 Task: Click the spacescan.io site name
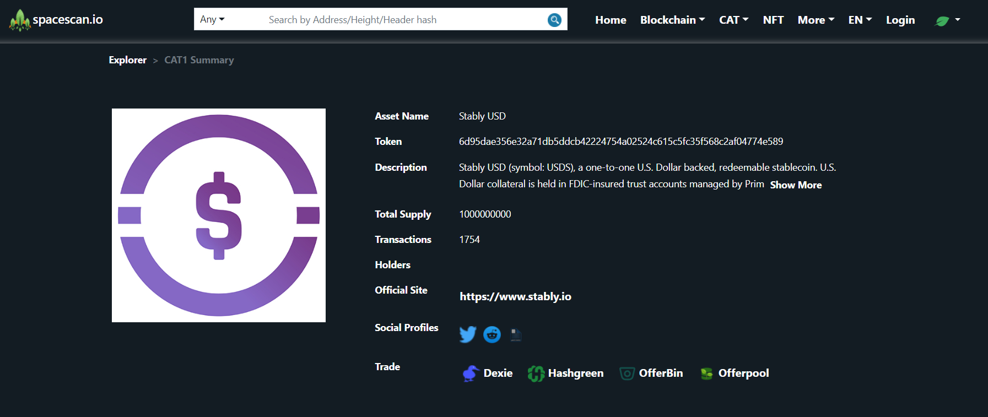[68, 20]
